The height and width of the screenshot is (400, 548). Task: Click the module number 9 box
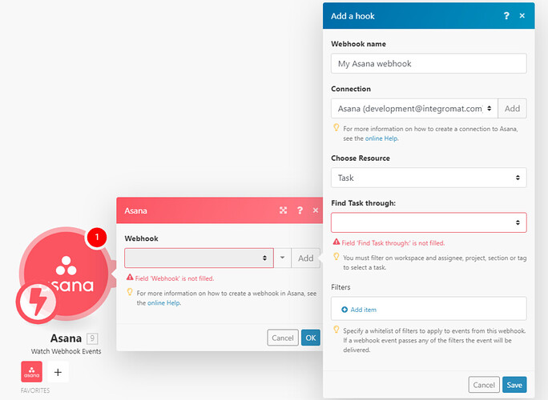coord(92,338)
